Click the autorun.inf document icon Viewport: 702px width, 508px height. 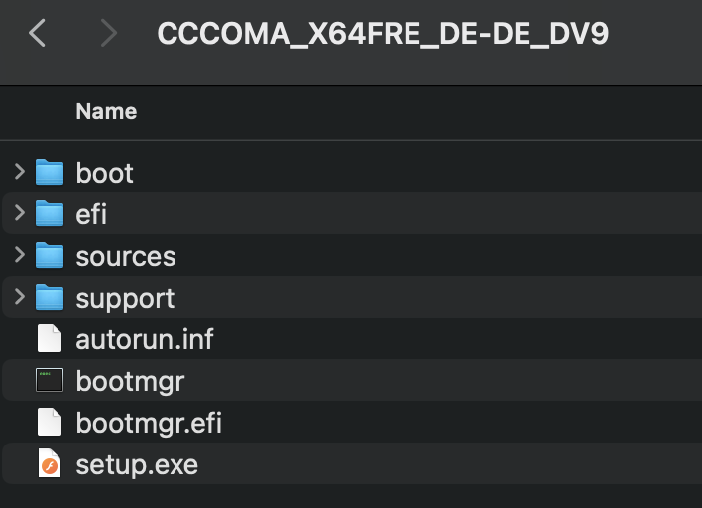coord(50,339)
